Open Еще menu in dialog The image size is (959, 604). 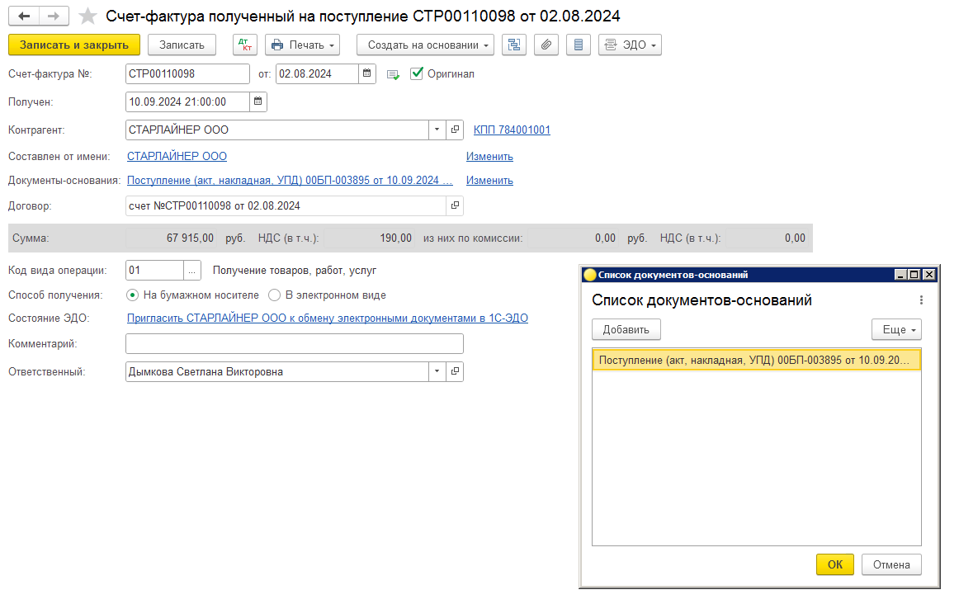(x=896, y=329)
